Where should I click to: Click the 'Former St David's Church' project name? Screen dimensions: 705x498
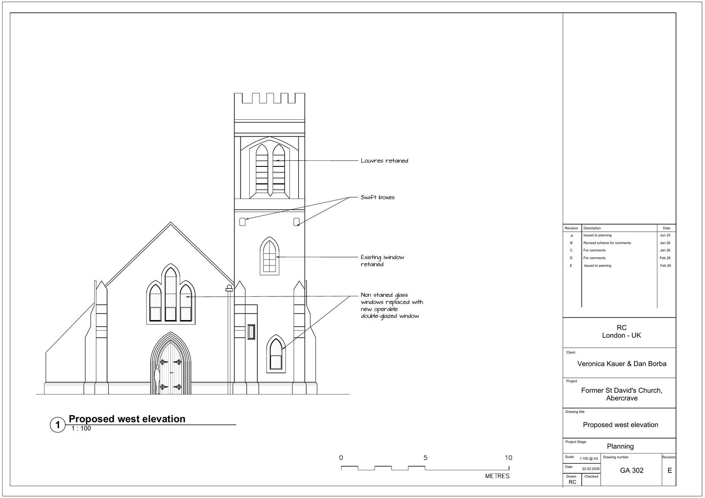point(622,394)
